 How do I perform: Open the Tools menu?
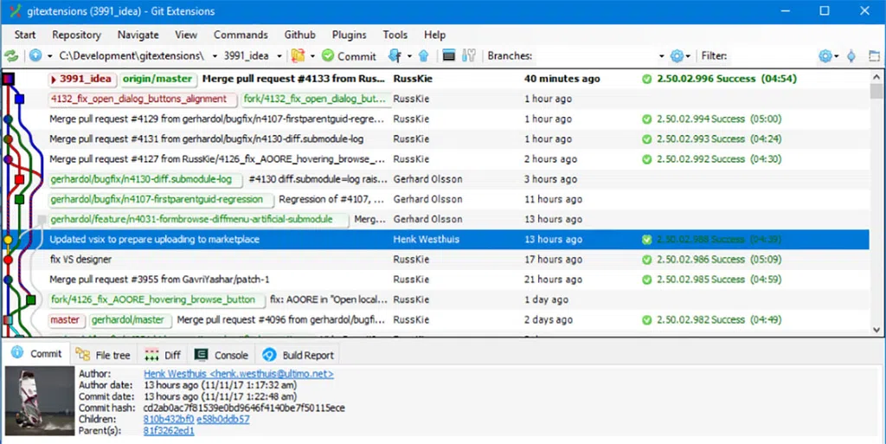395,35
